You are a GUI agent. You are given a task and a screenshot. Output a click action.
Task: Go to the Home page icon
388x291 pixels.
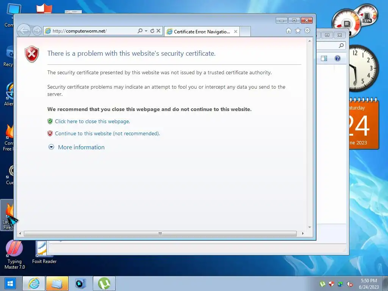pyautogui.click(x=288, y=30)
